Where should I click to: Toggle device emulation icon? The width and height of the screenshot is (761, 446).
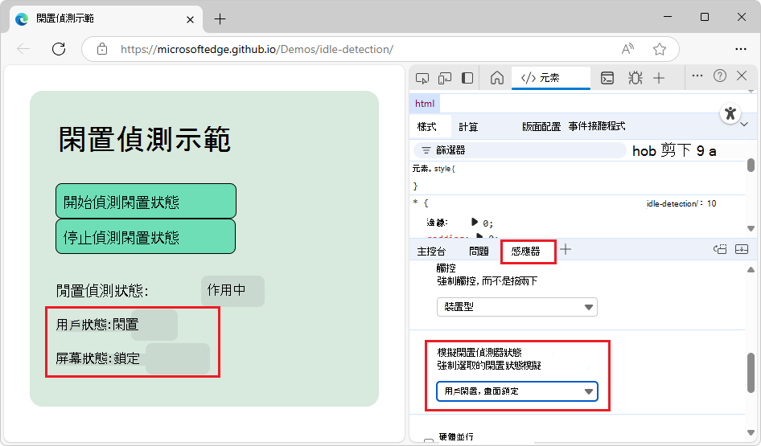445,78
